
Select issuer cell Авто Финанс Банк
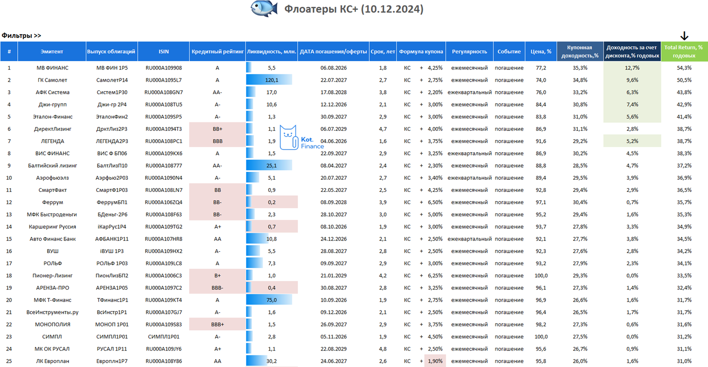click(x=52, y=239)
